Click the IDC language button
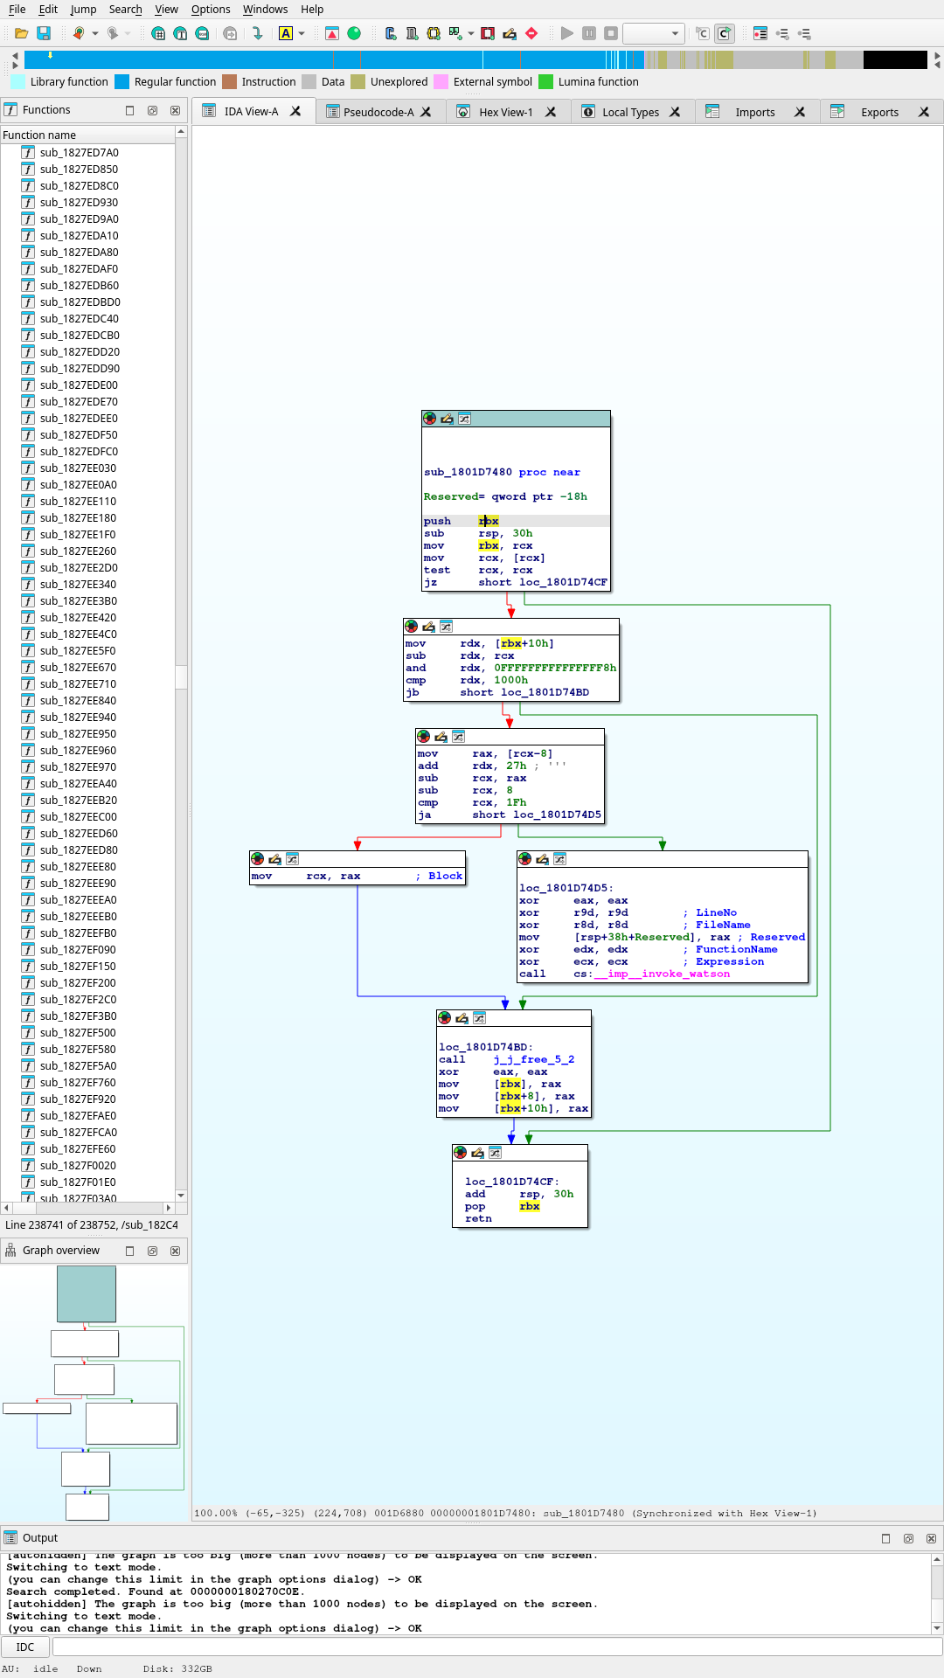The height and width of the screenshot is (1678, 944). [x=25, y=1647]
